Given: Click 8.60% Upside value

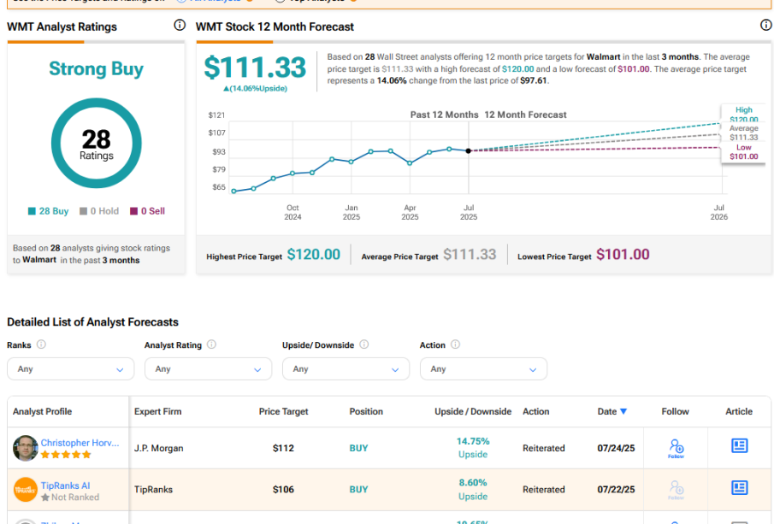Looking at the screenshot, I should pyautogui.click(x=473, y=489).
